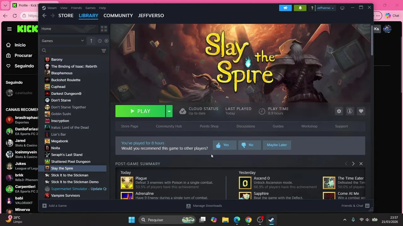Open Jeffverso account dropdown
403x226 pixels.
[325, 8]
